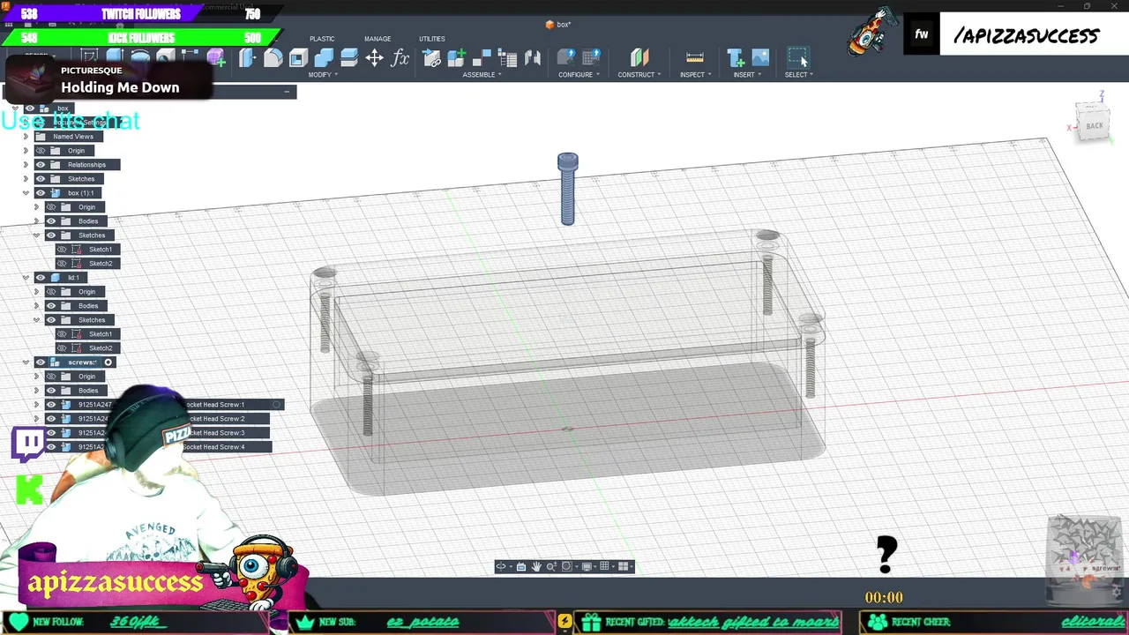Image resolution: width=1129 pixels, height=635 pixels.
Task: Switch to the PLASTIC tab
Action: [x=322, y=39]
